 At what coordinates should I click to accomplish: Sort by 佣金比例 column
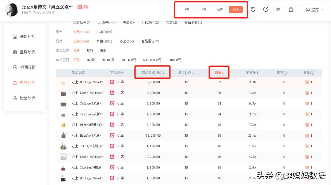click(x=186, y=73)
